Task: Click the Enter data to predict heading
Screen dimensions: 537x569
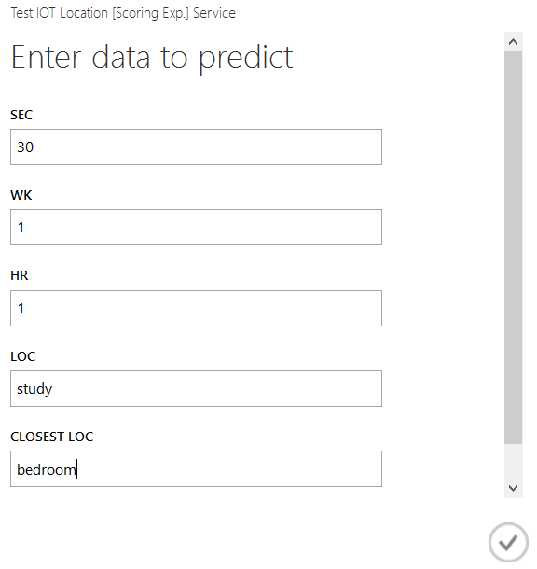Action: pyautogui.click(x=152, y=57)
